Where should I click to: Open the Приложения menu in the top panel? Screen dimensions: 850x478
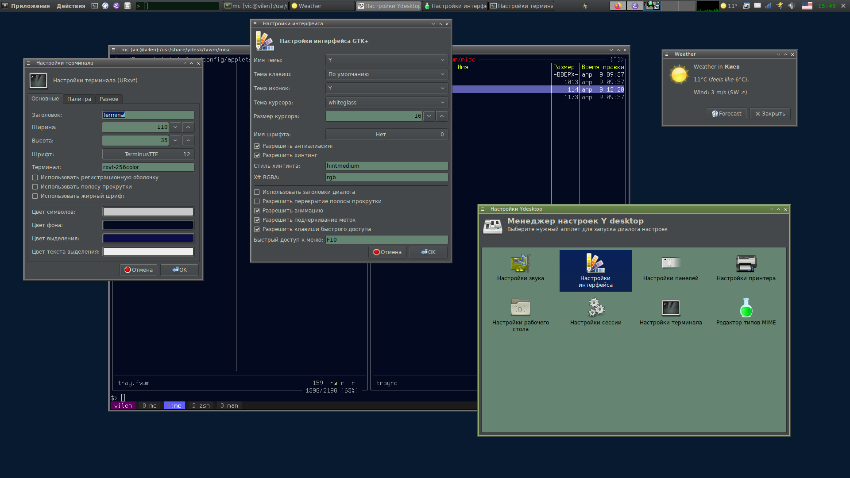(30, 6)
